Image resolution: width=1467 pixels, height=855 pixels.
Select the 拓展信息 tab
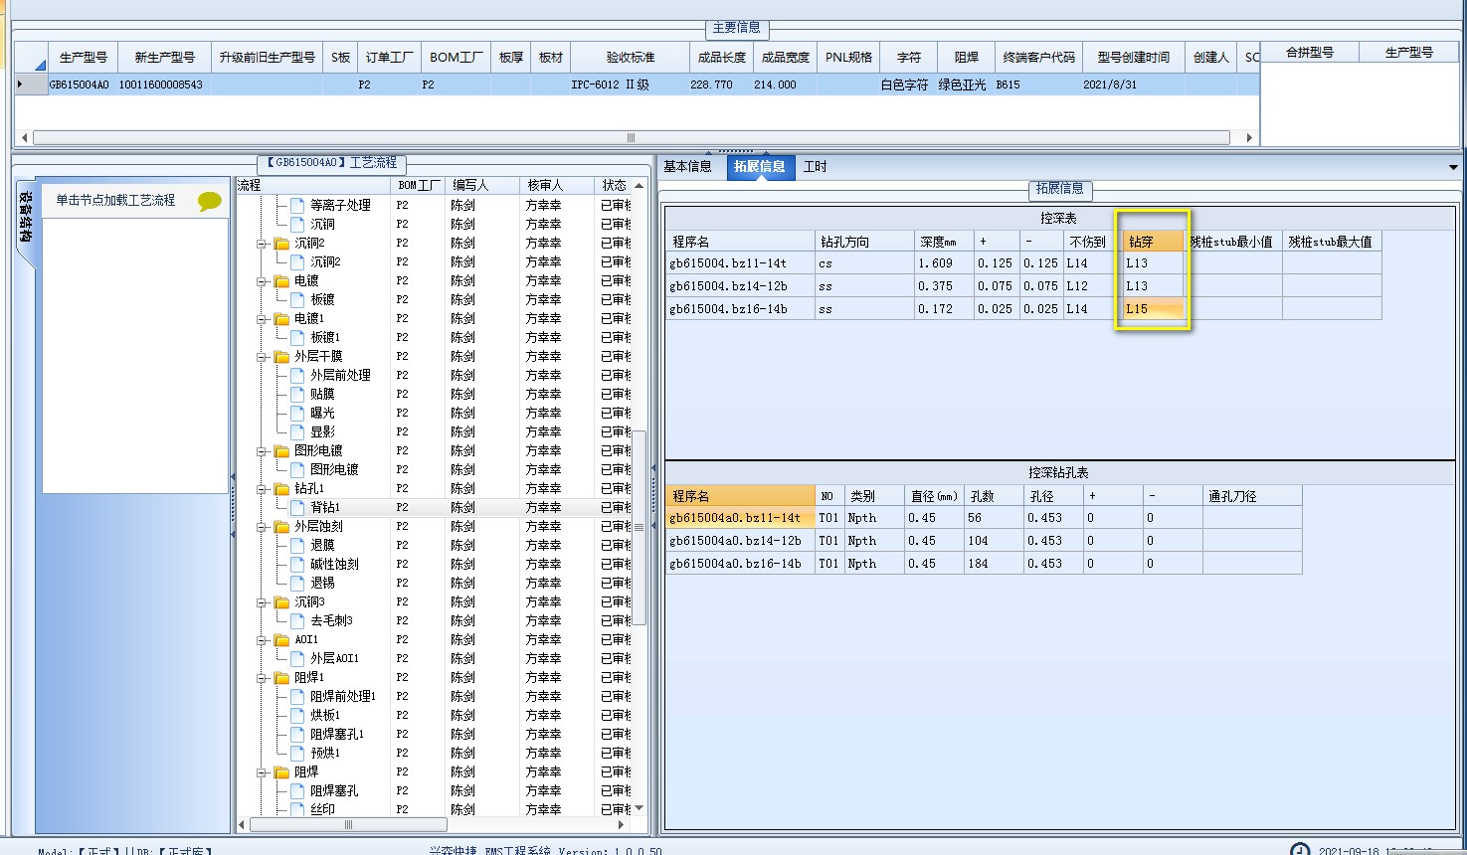point(759,166)
